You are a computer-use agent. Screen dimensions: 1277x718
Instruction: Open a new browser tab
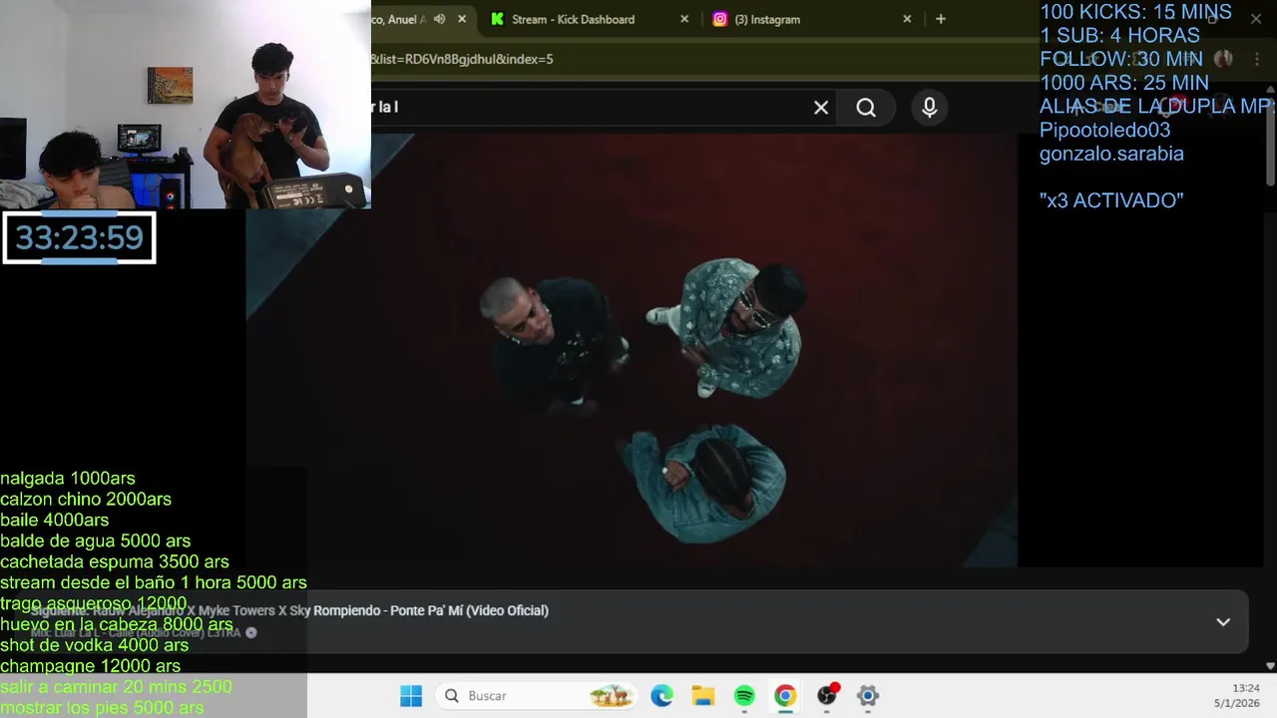click(941, 19)
